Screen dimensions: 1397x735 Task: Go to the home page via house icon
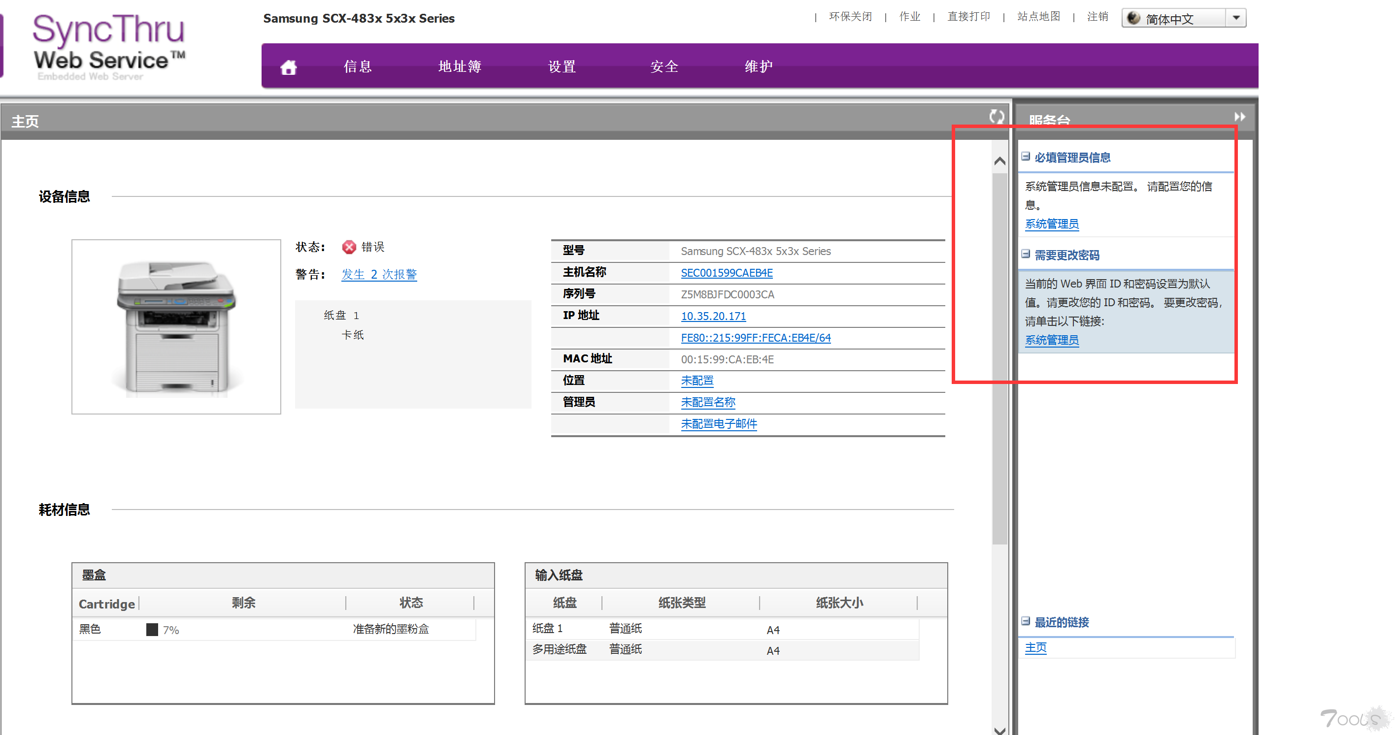(289, 67)
